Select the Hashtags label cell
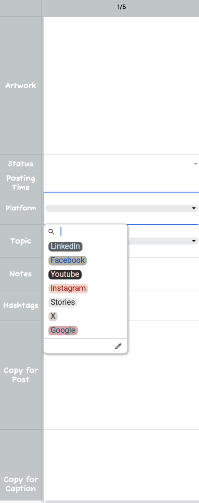 tap(21, 305)
